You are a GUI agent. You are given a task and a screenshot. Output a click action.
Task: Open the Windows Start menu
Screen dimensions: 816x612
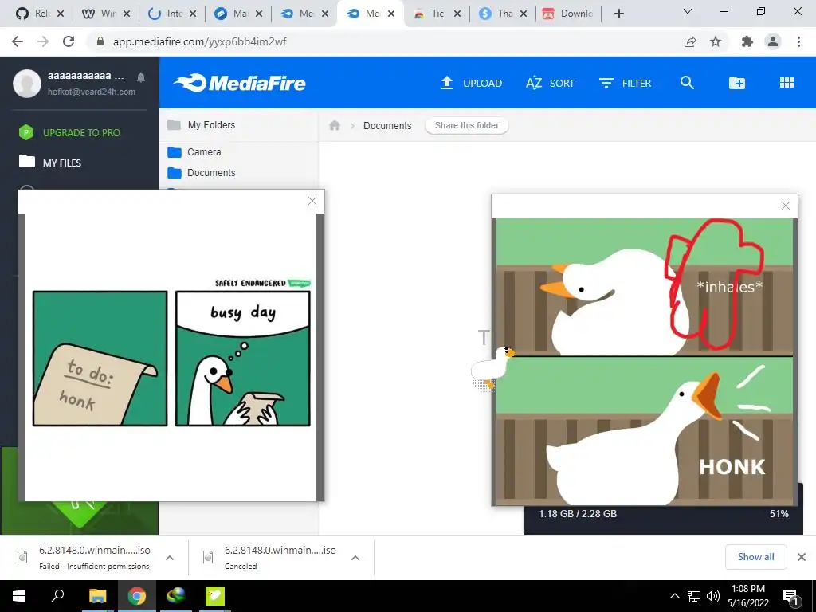click(x=19, y=596)
